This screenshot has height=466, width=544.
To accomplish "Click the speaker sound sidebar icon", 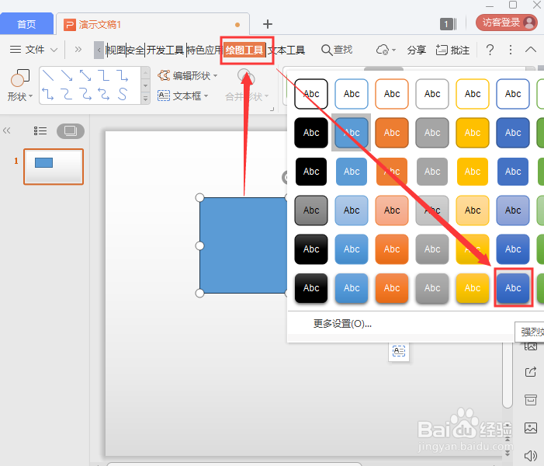I will 531,456.
